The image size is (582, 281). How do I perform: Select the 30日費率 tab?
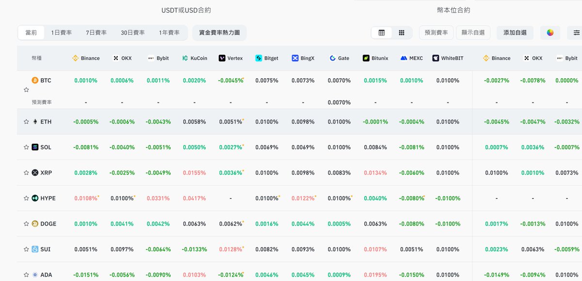[133, 33]
